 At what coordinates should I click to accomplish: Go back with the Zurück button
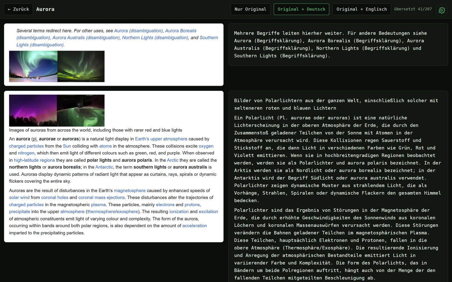18,9
